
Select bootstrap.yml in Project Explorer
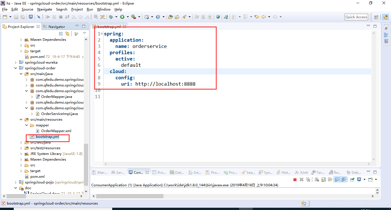point(45,137)
